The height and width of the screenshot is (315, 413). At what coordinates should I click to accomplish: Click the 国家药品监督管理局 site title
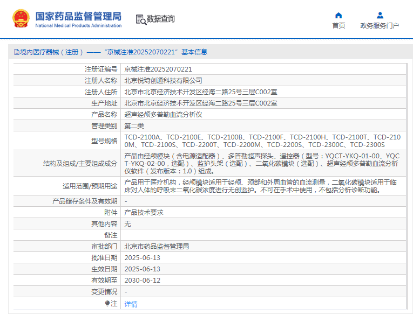point(78,16)
